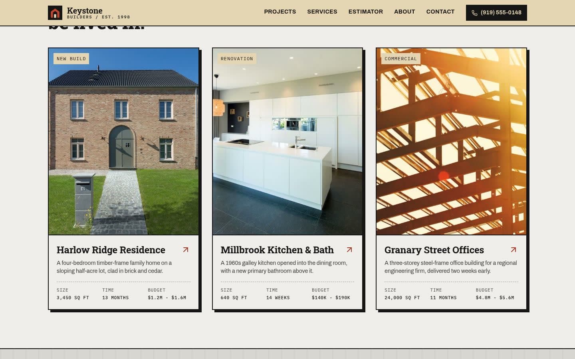Image resolution: width=575 pixels, height=359 pixels.
Task: Click the $4.8M - $5.6M budget value
Action: (495, 298)
